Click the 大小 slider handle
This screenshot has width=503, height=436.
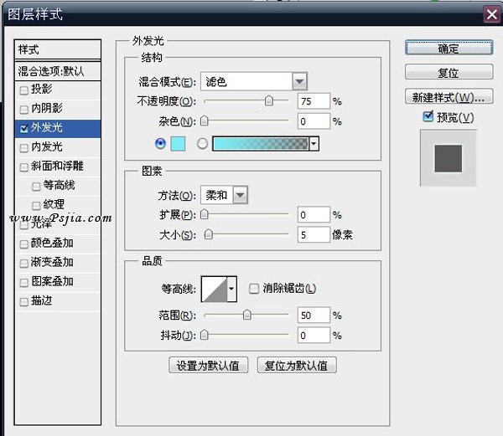coord(209,234)
